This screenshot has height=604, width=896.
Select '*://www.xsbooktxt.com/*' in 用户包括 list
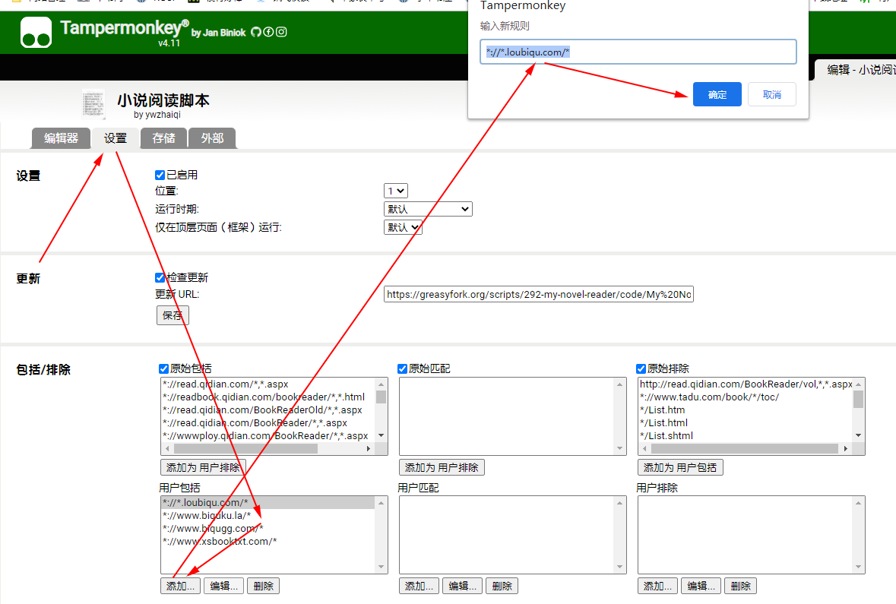tap(268, 541)
